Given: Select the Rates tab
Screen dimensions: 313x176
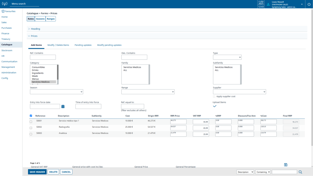Looking at the screenshot, I should click(31, 19).
